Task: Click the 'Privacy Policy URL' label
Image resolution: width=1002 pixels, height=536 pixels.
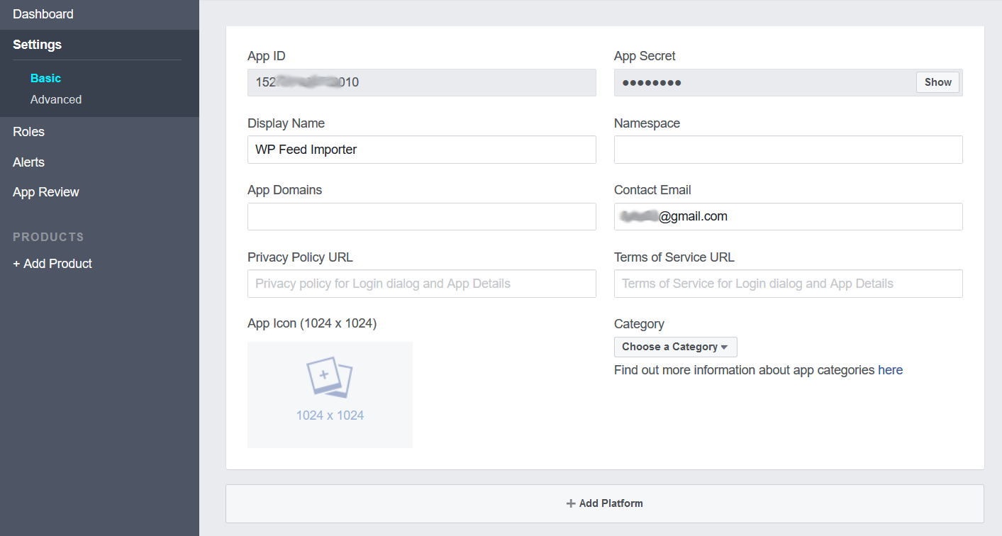Action: pos(300,257)
